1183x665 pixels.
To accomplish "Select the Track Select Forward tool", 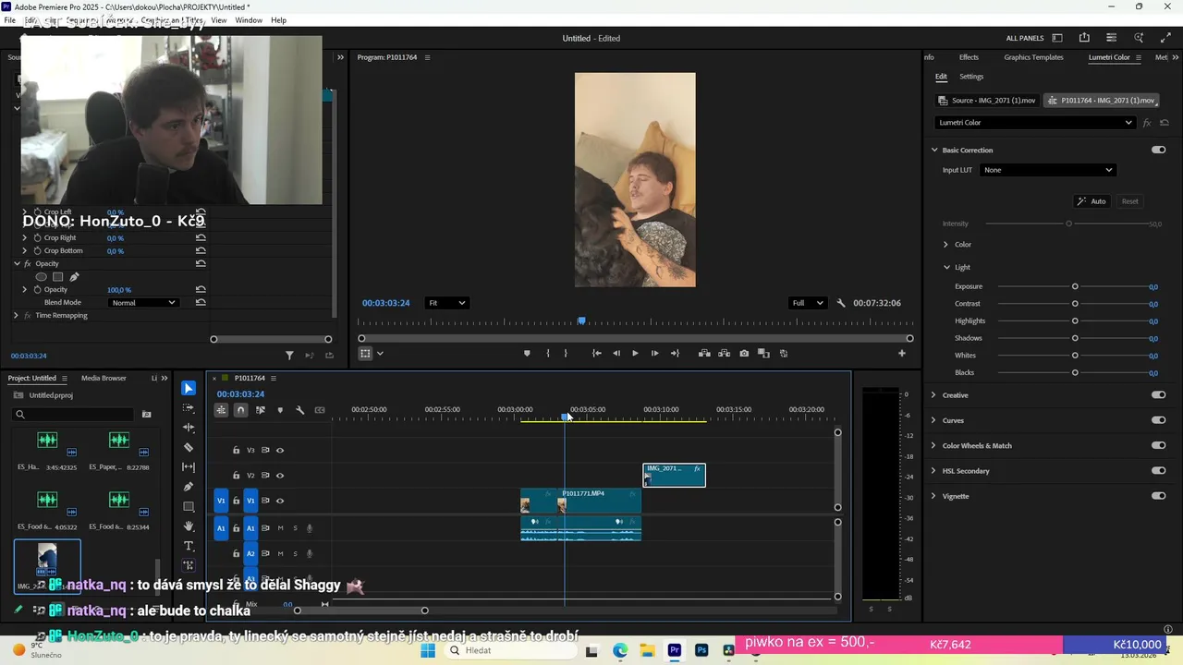I will click(x=189, y=407).
